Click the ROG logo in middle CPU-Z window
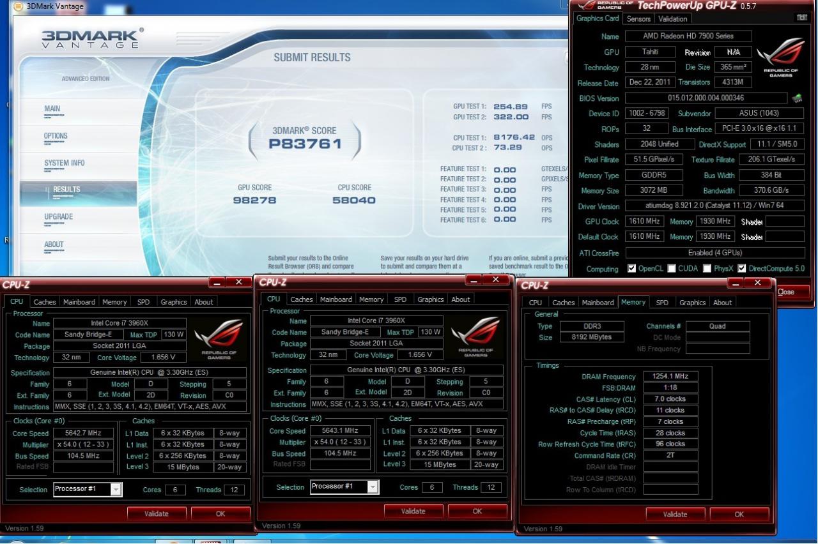The width and height of the screenshot is (818, 544). (475, 336)
